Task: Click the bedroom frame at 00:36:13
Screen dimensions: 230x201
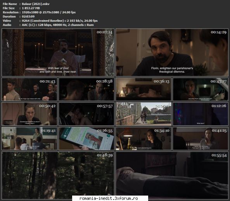Action: click(x=144, y=89)
